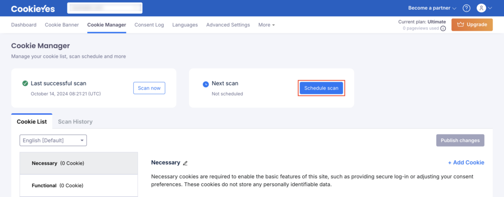
Task: Click the help question mark icon
Action: 467,8
